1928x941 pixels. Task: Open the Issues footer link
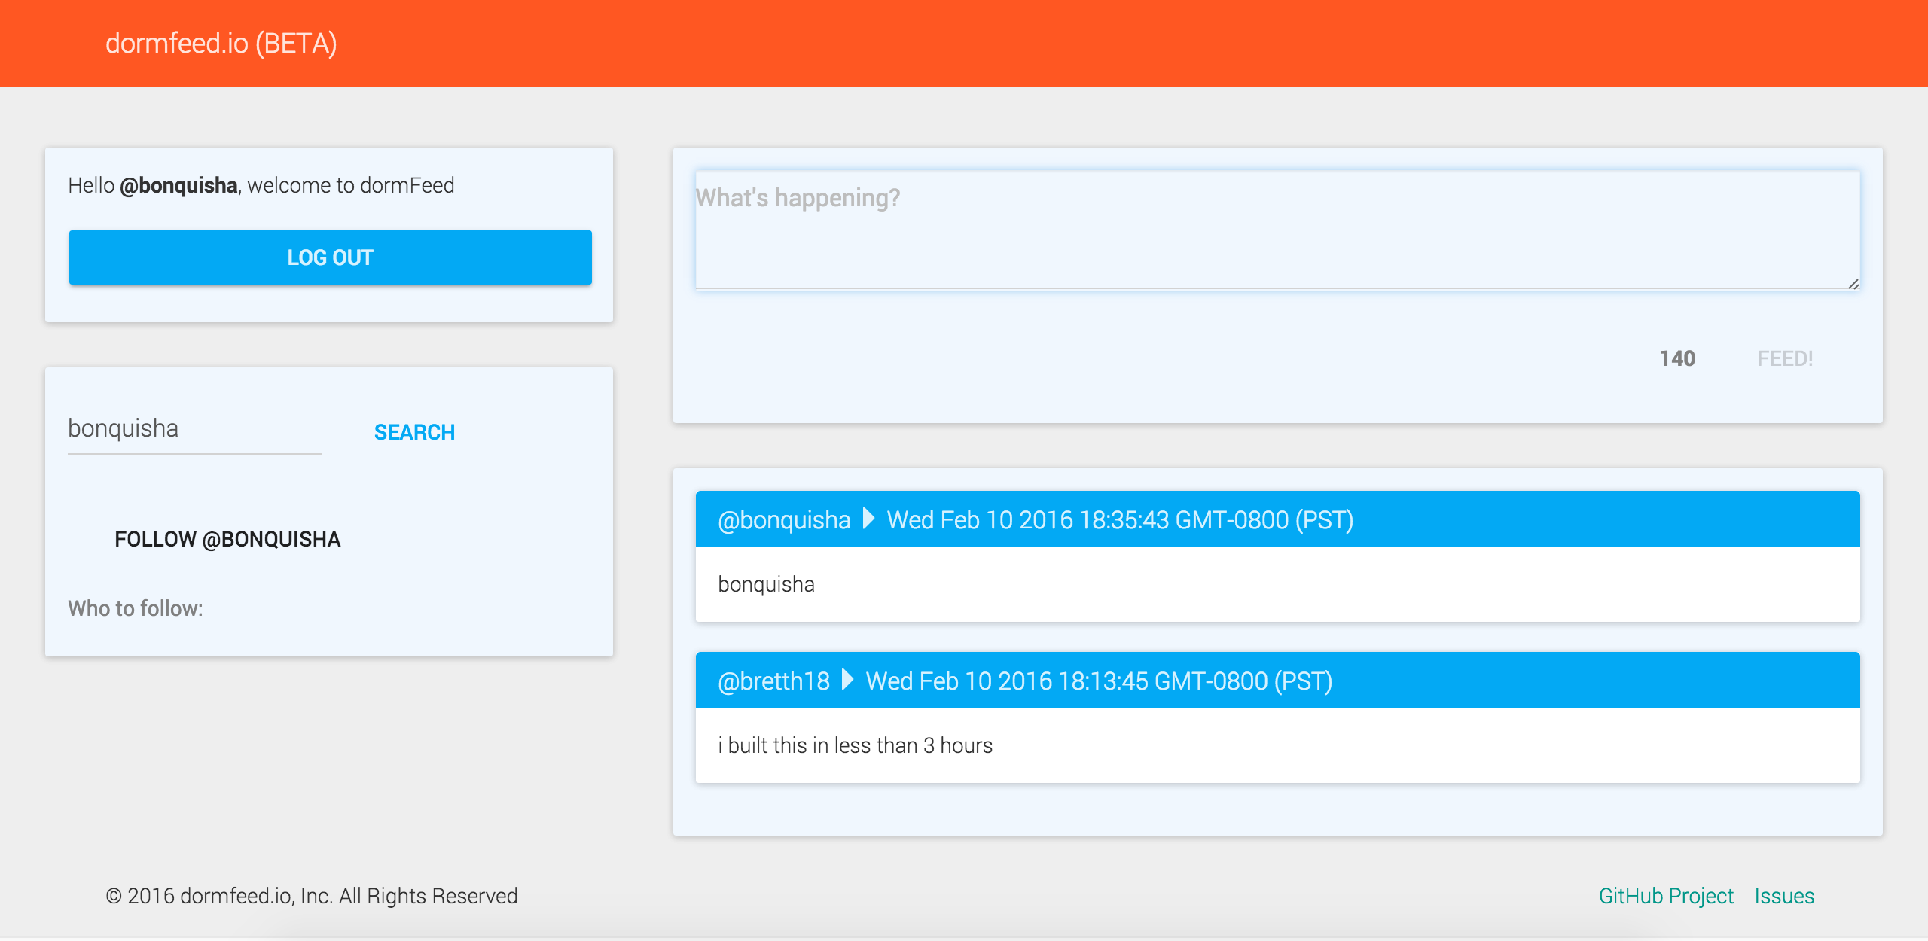[x=1784, y=896]
